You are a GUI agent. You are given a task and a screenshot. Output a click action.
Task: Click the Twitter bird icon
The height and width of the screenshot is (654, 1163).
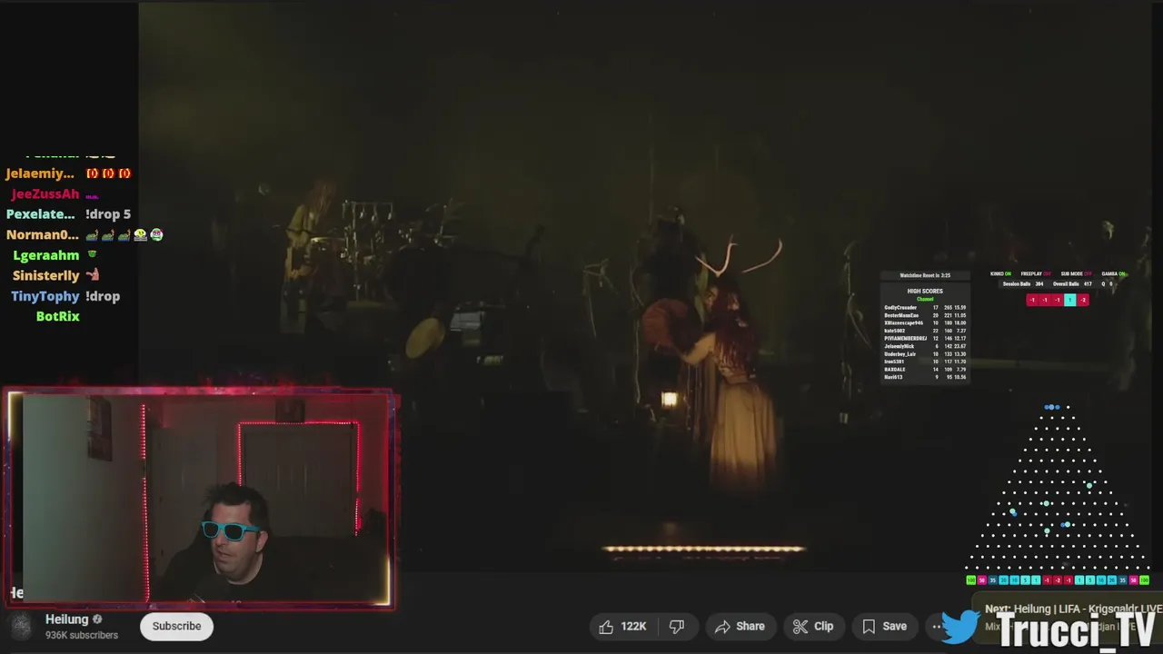[x=960, y=626]
